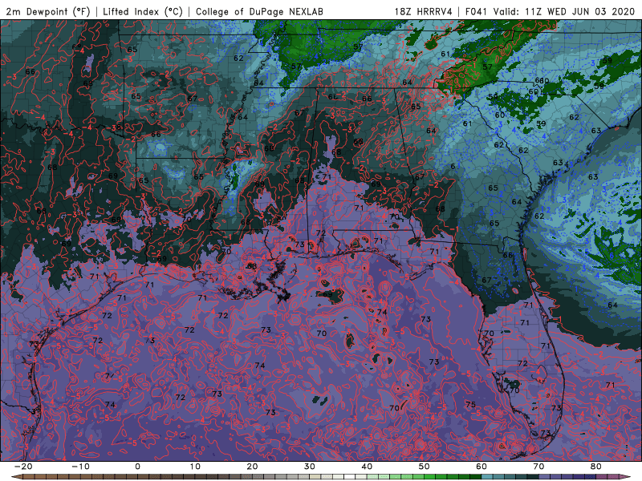Click the "-20" color scale label

click(23, 467)
